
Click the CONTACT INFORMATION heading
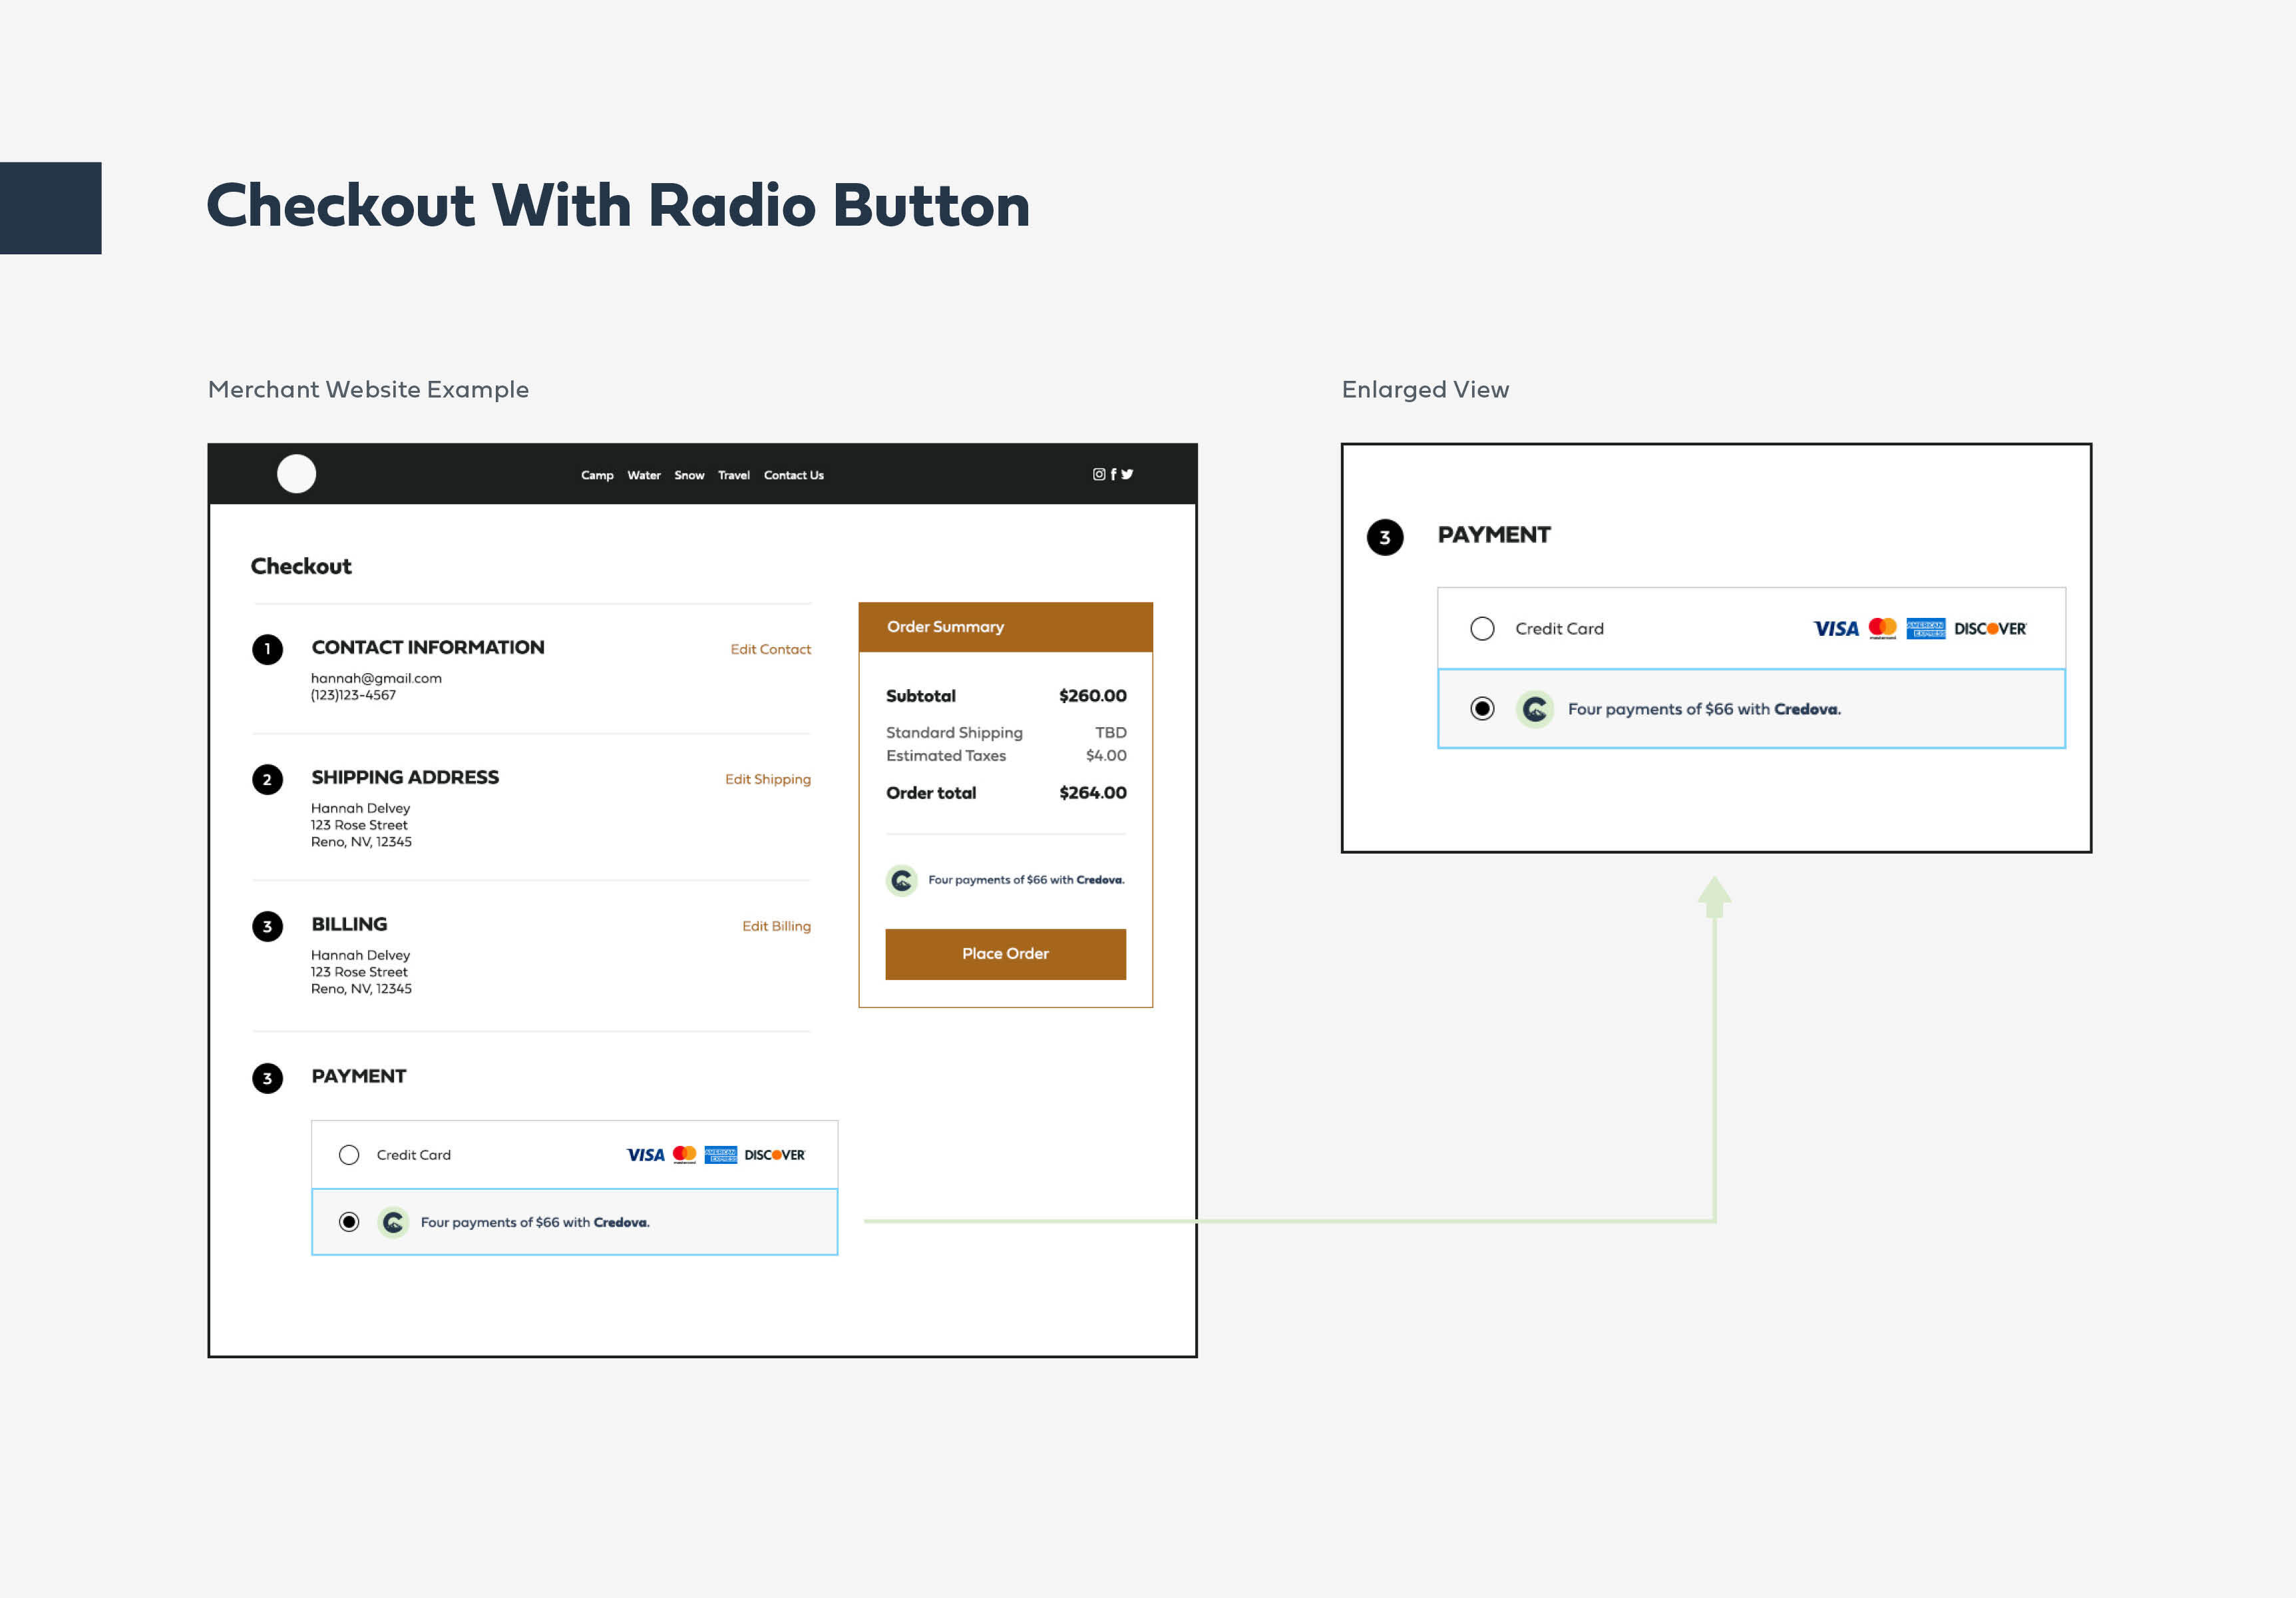point(428,647)
